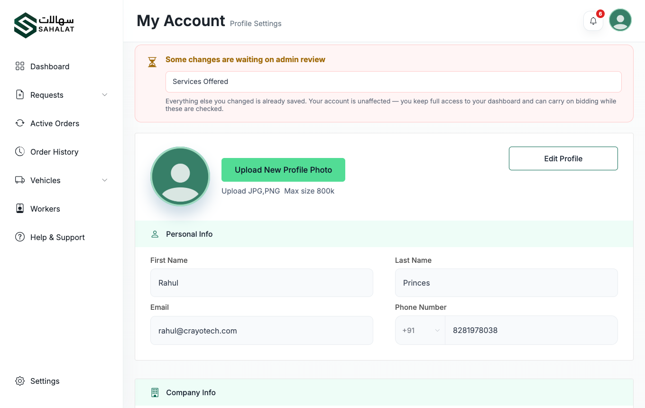This screenshot has width=645, height=408.
Task: Click the large profile photo avatar
Action: 180,176
